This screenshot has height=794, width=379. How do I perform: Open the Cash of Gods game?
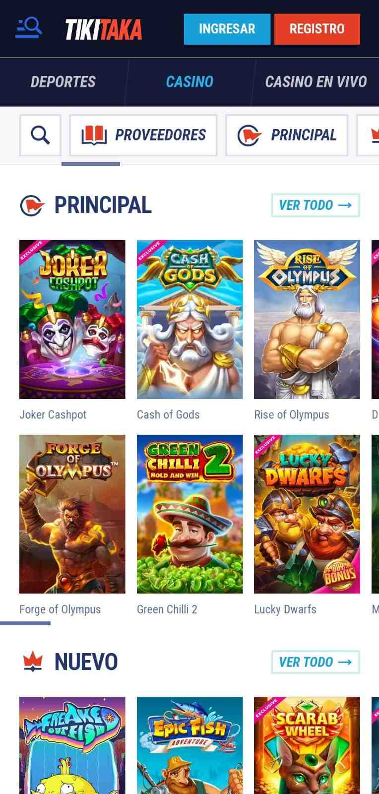[190, 320]
